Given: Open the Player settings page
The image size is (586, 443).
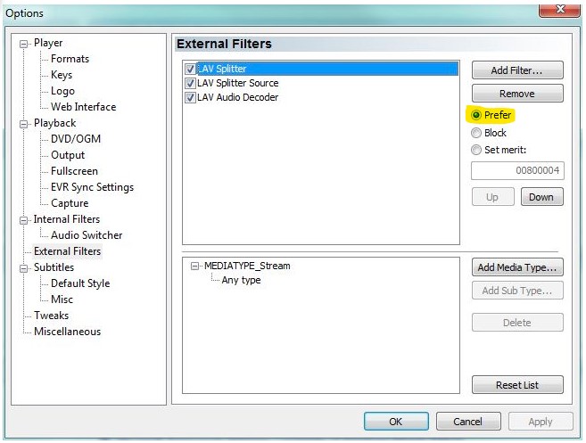Looking at the screenshot, I should coord(48,43).
